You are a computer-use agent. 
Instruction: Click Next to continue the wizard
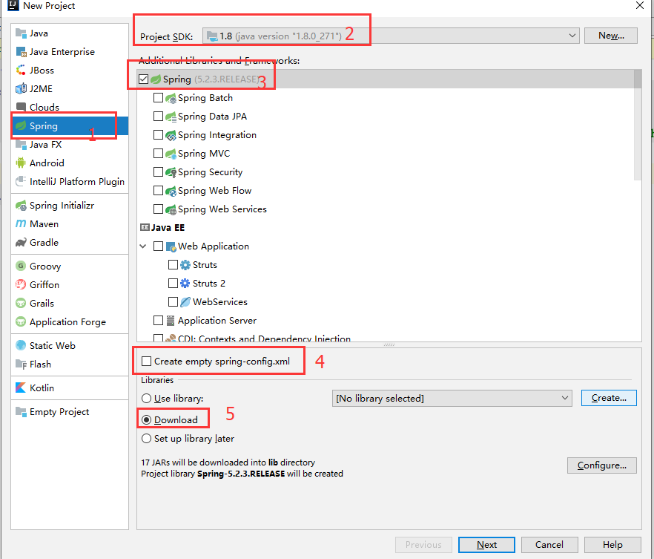(x=486, y=544)
